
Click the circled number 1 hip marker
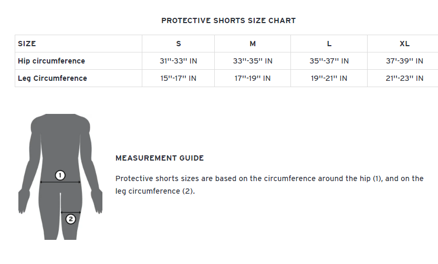[x=60, y=175]
